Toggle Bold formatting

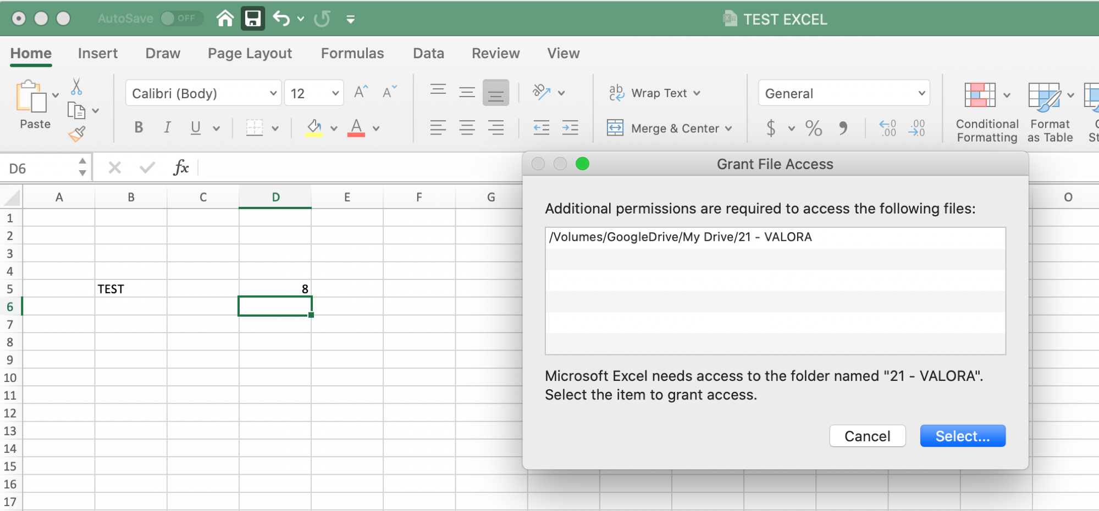click(x=139, y=128)
